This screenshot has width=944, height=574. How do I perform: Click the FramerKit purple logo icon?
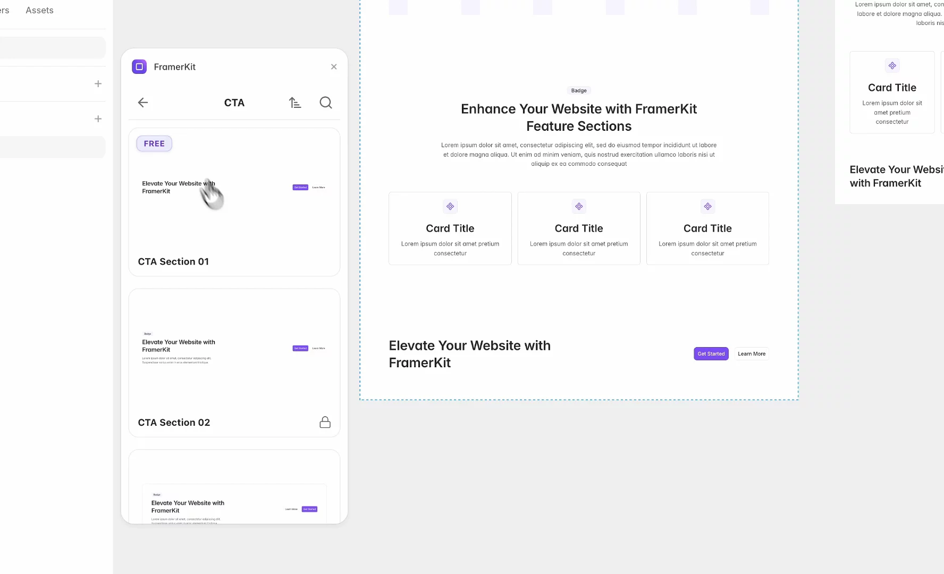tap(139, 66)
